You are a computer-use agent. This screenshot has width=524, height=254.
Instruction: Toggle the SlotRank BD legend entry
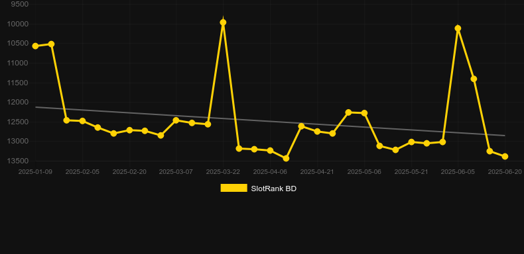point(258,189)
